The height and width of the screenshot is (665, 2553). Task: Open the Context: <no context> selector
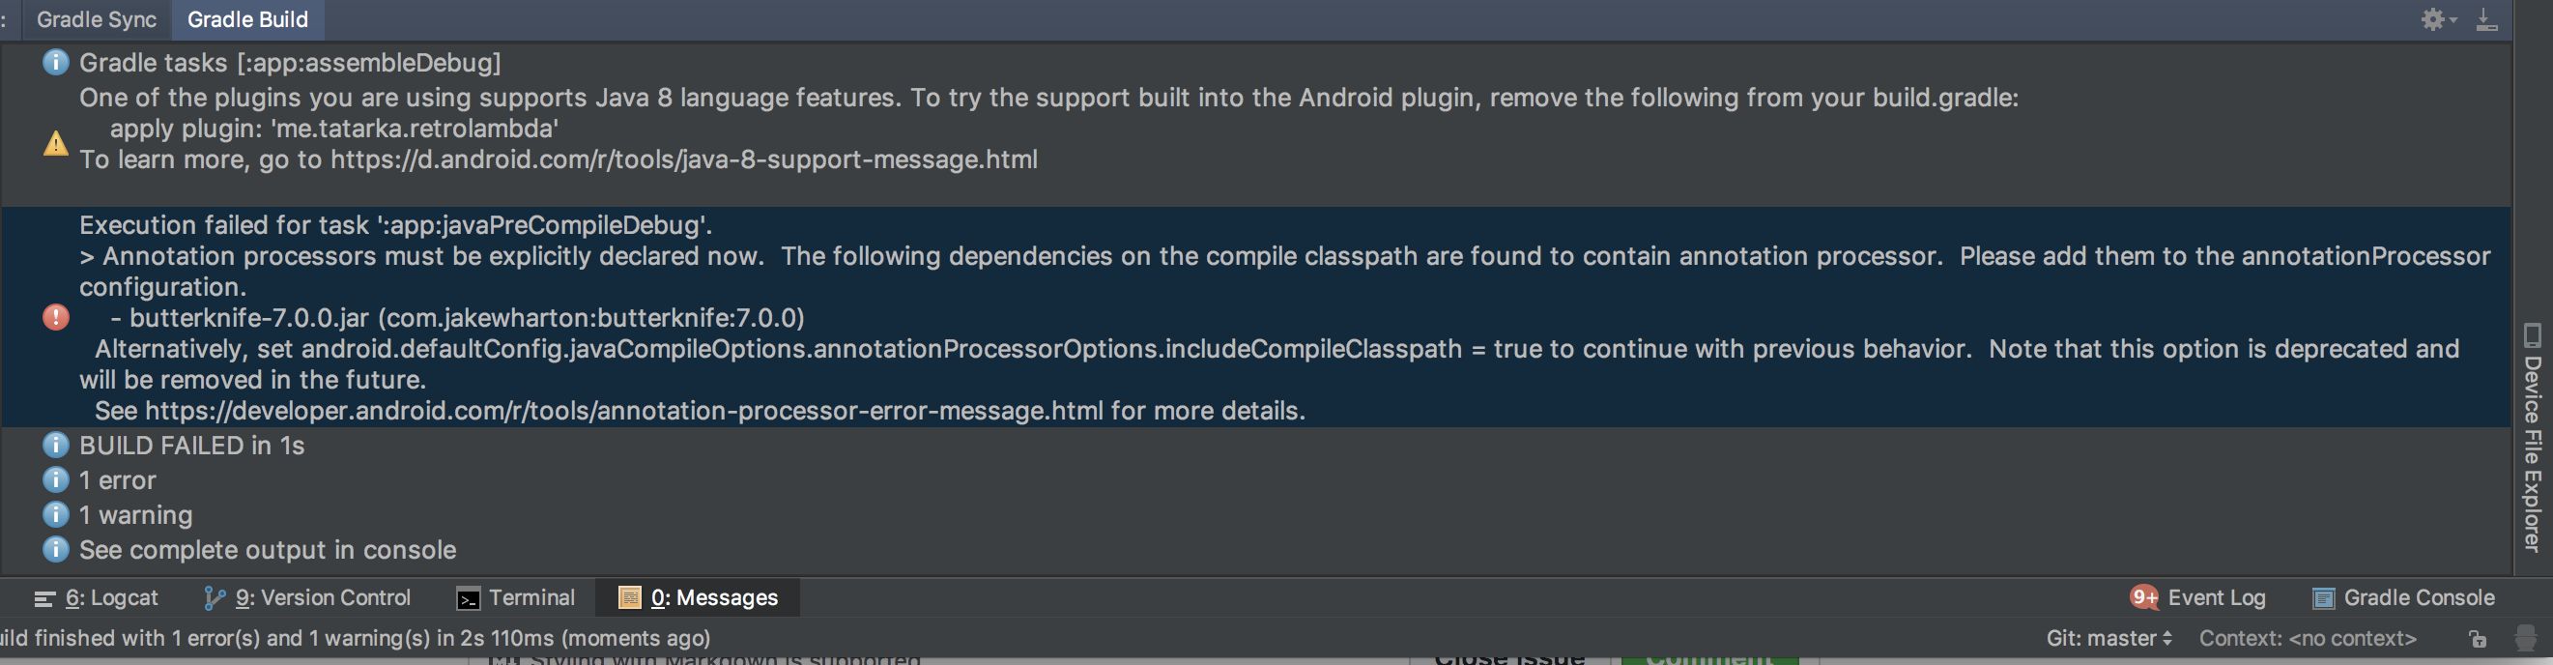coord(2309,638)
